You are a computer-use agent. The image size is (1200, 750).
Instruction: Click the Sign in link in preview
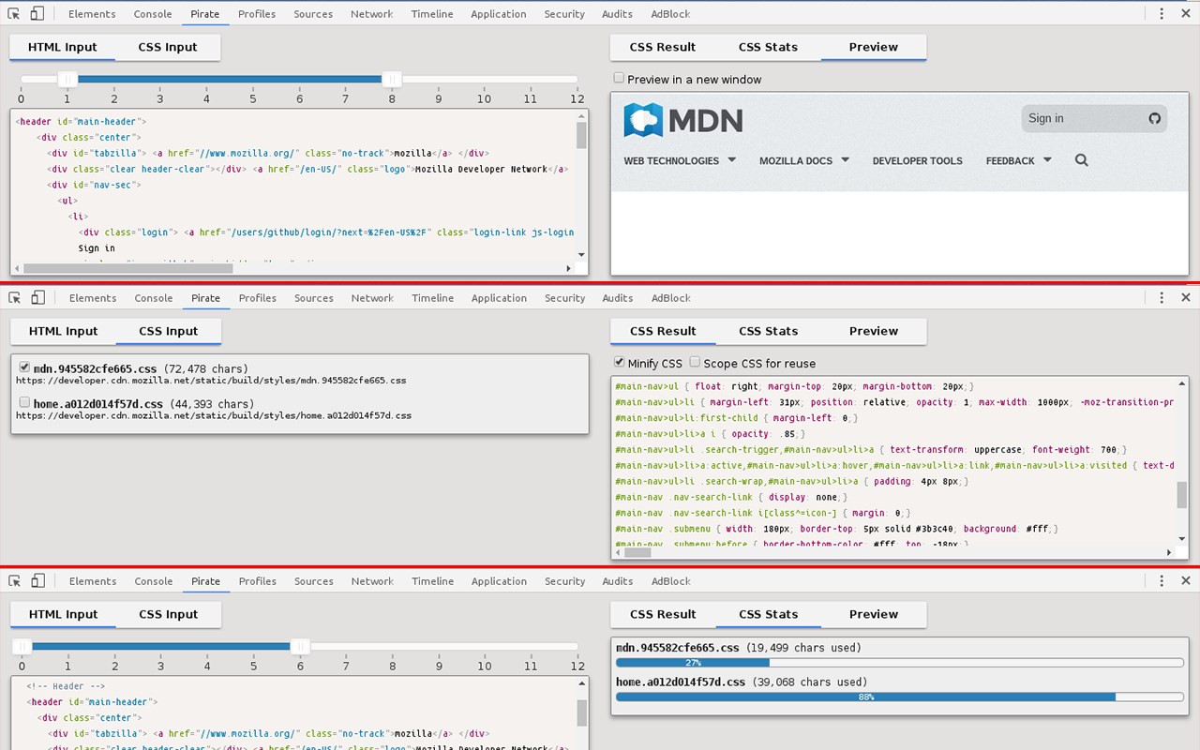tap(1046, 118)
